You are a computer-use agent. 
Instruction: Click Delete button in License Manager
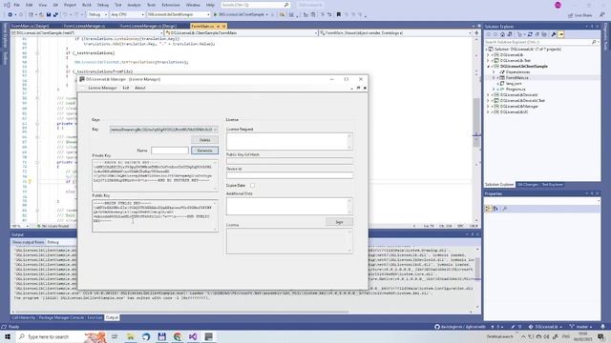coord(204,140)
